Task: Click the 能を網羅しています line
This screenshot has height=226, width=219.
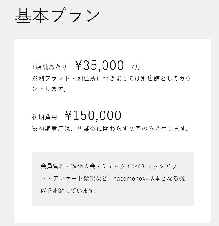Action: 69,191
